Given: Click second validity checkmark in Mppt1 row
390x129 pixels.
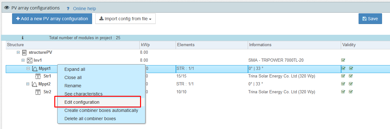Looking at the screenshot, I should [351, 68].
